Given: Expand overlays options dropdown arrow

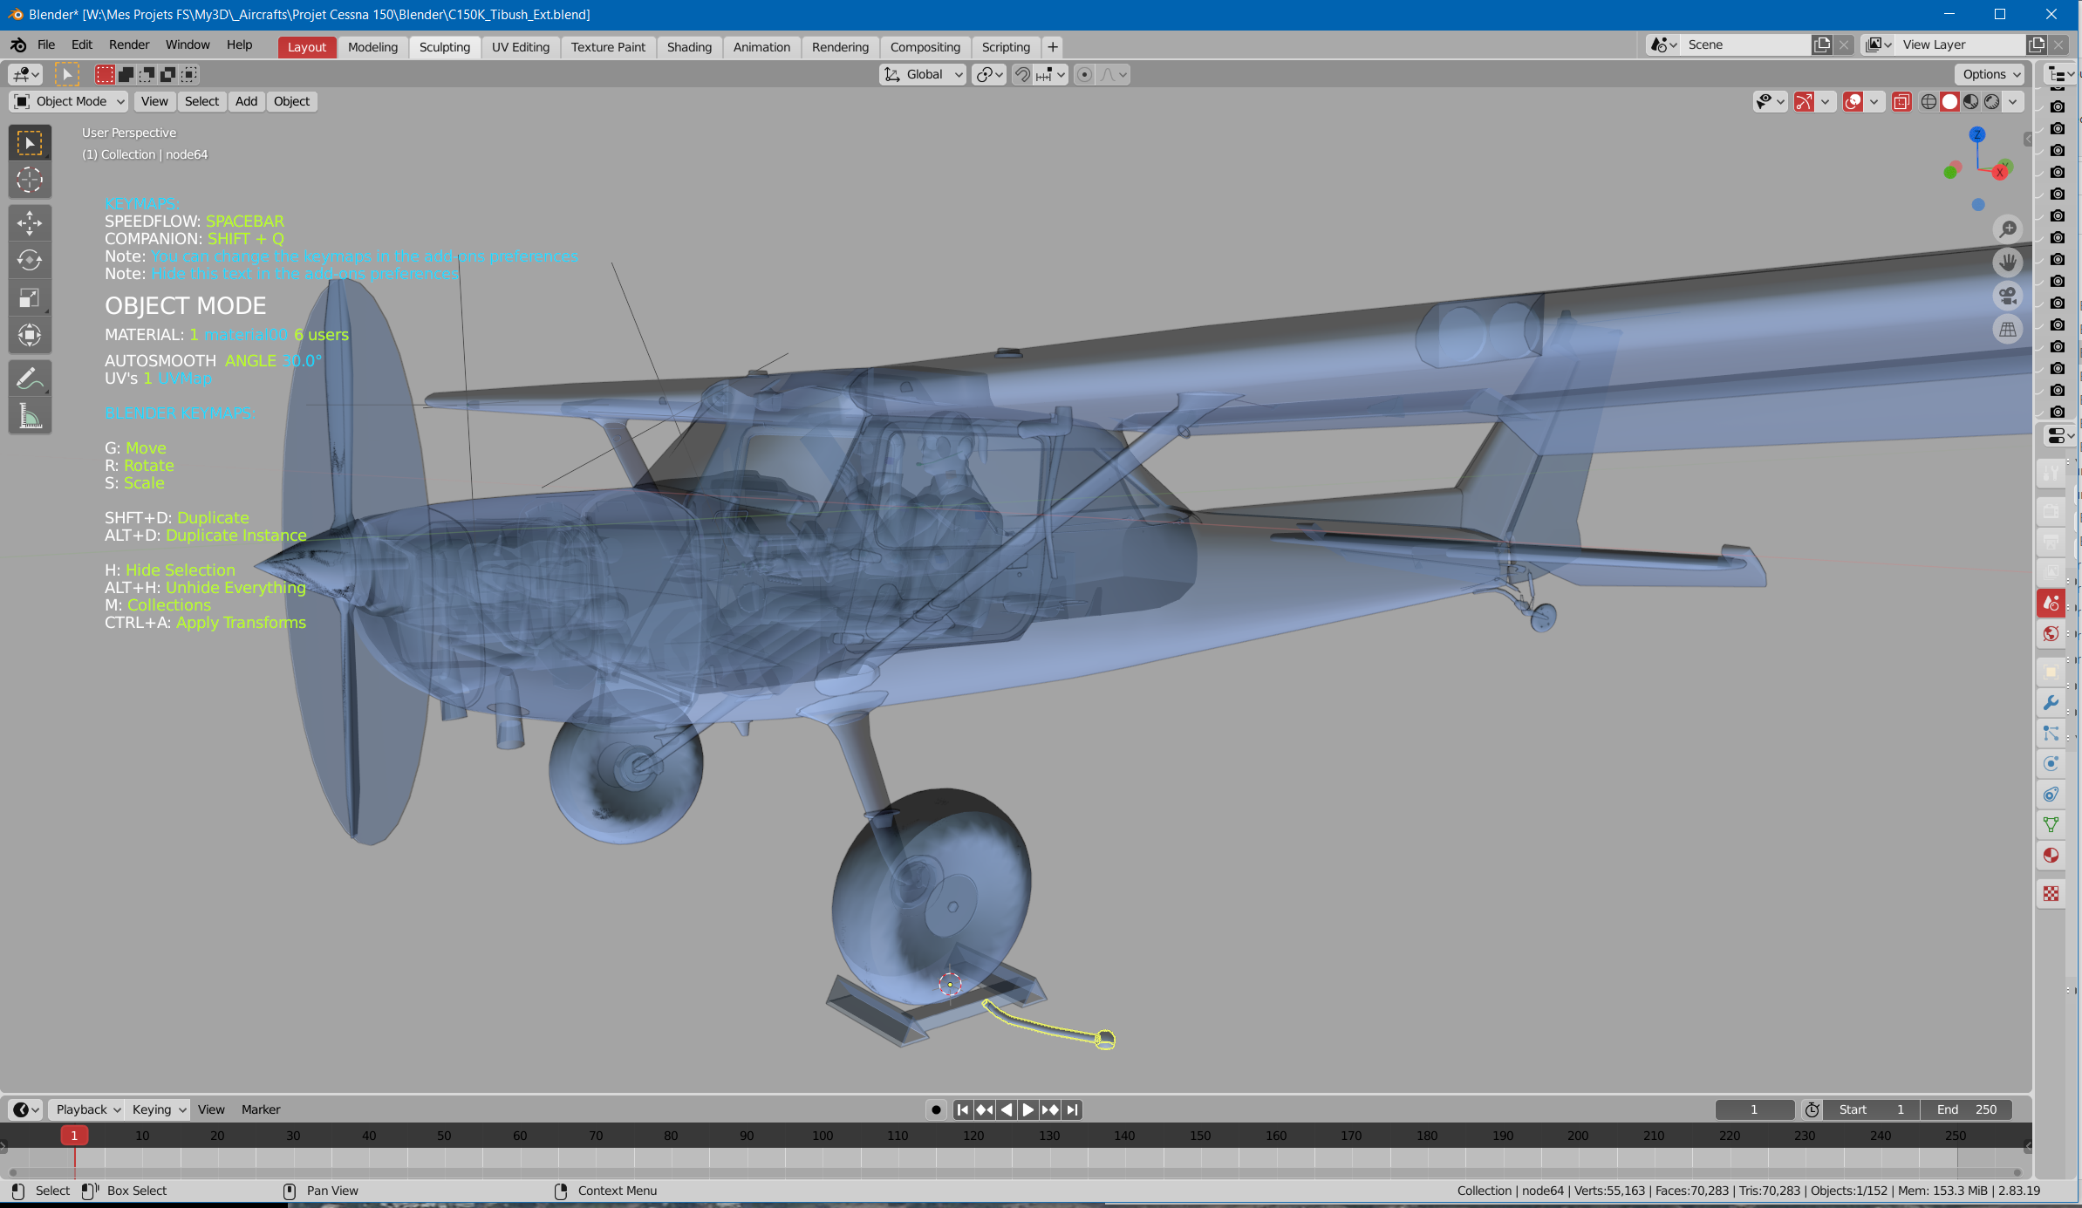Looking at the screenshot, I should (1874, 102).
